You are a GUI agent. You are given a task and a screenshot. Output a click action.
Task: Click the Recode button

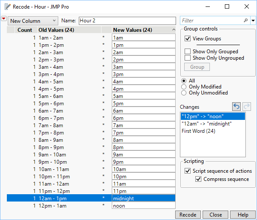(x=188, y=215)
